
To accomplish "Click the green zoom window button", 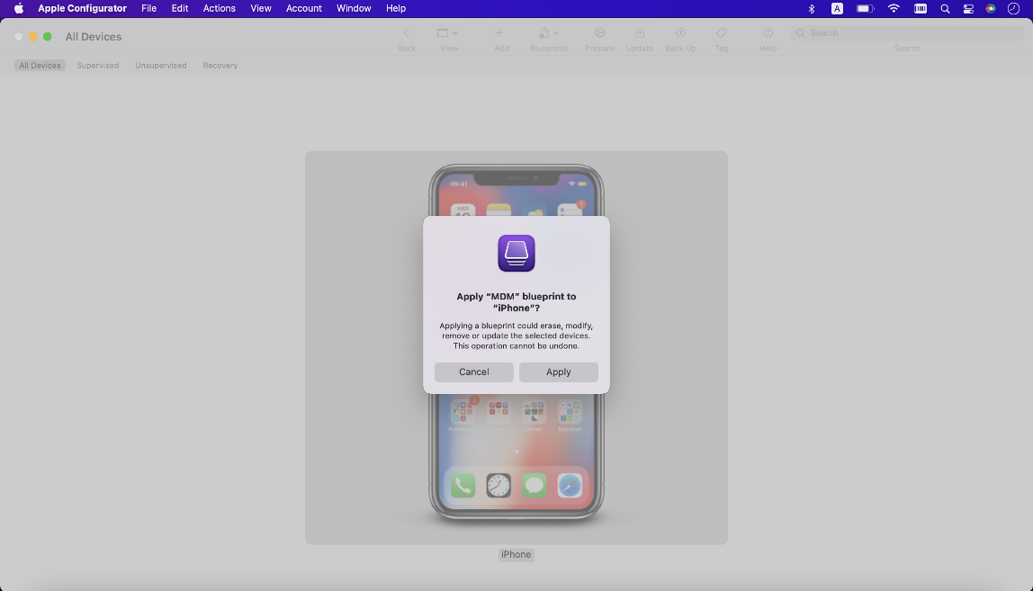I will pos(48,37).
